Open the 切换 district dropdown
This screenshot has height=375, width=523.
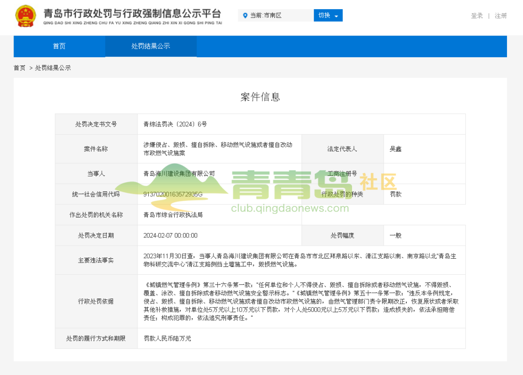point(328,16)
